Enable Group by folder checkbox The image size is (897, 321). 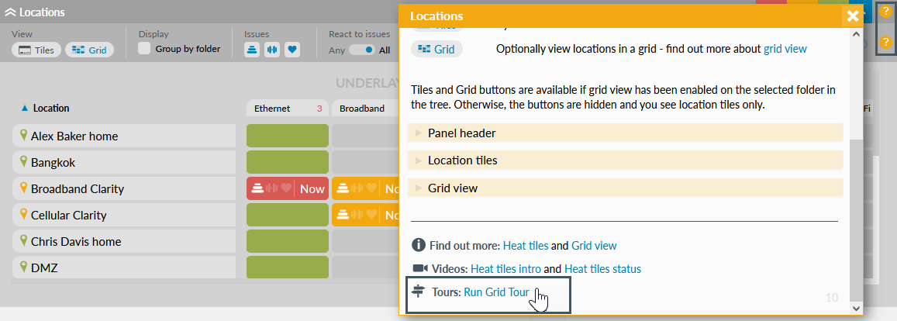(x=144, y=49)
